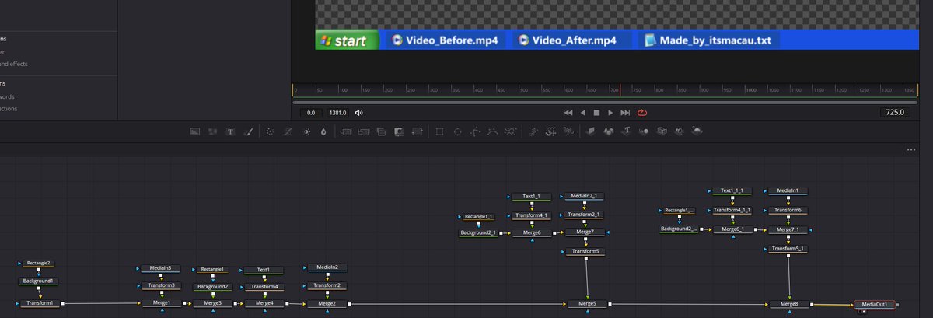Toggle the loop playback button

coord(642,113)
